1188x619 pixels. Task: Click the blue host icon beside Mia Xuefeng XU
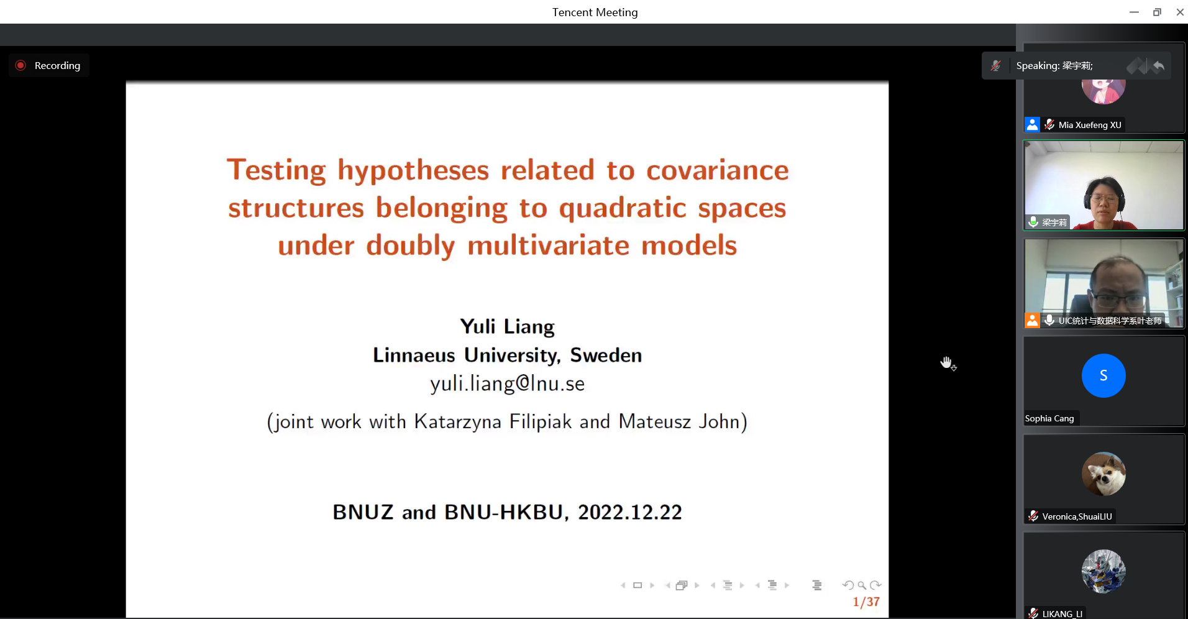pos(1032,125)
